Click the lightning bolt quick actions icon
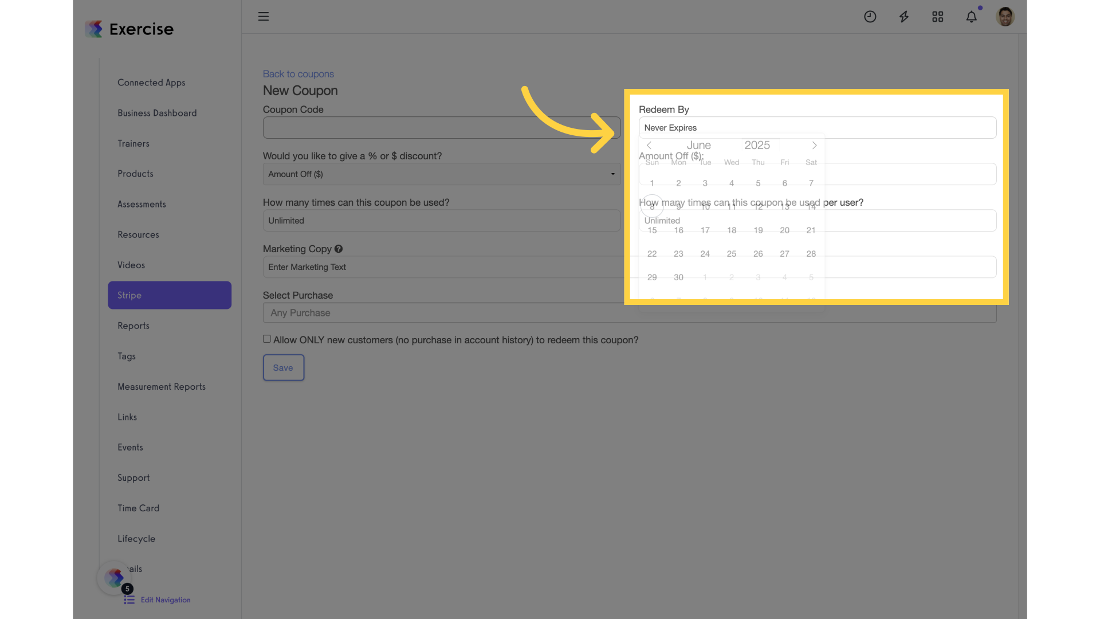1100x619 pixels. [904, 17]
